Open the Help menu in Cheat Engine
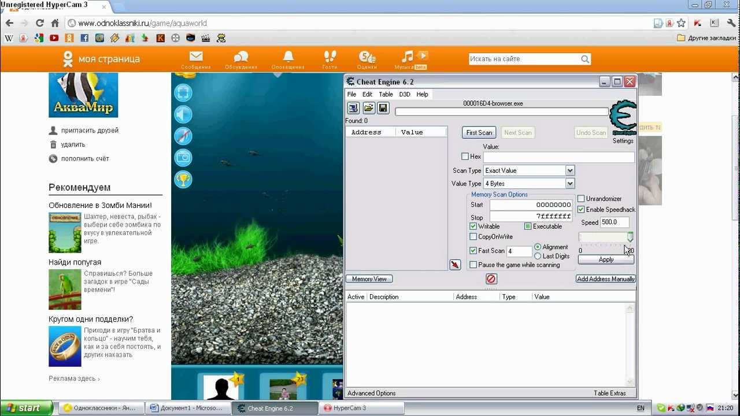Viewport: 740px width, 416px height. tap(423, 94)
